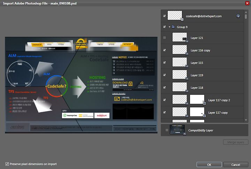Viewport: 251px width, 169px height.
Task: Click the PSD preview image
Action: (81, 85)
